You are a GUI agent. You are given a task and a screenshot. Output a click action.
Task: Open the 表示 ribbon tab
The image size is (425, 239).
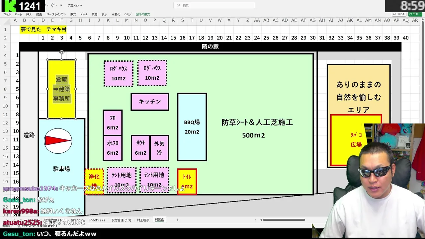pyautogui.click(x=104, y=14)
